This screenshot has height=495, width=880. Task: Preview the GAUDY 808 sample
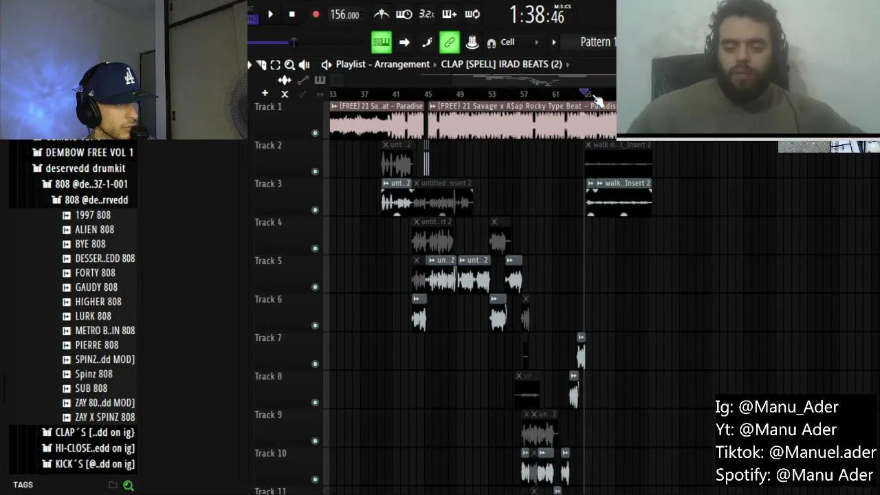point(90,287)
